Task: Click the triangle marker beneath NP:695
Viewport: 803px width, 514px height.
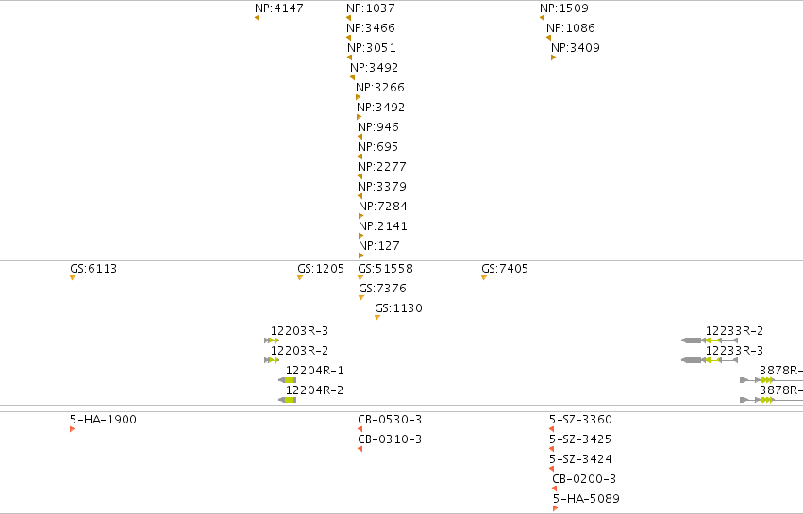Action: pos(360,157)
